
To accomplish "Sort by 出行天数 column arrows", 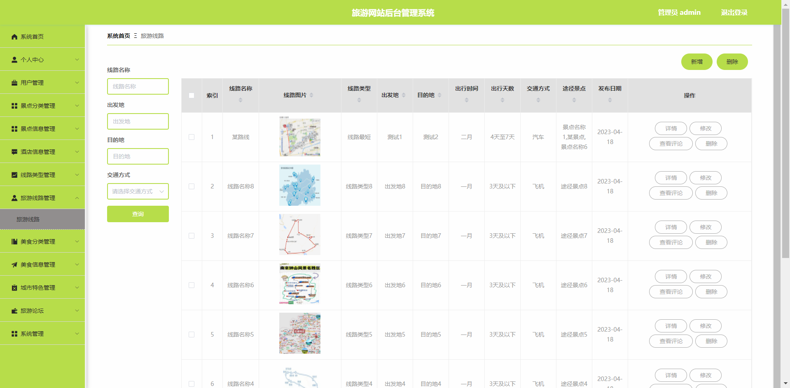I will 503,100.
